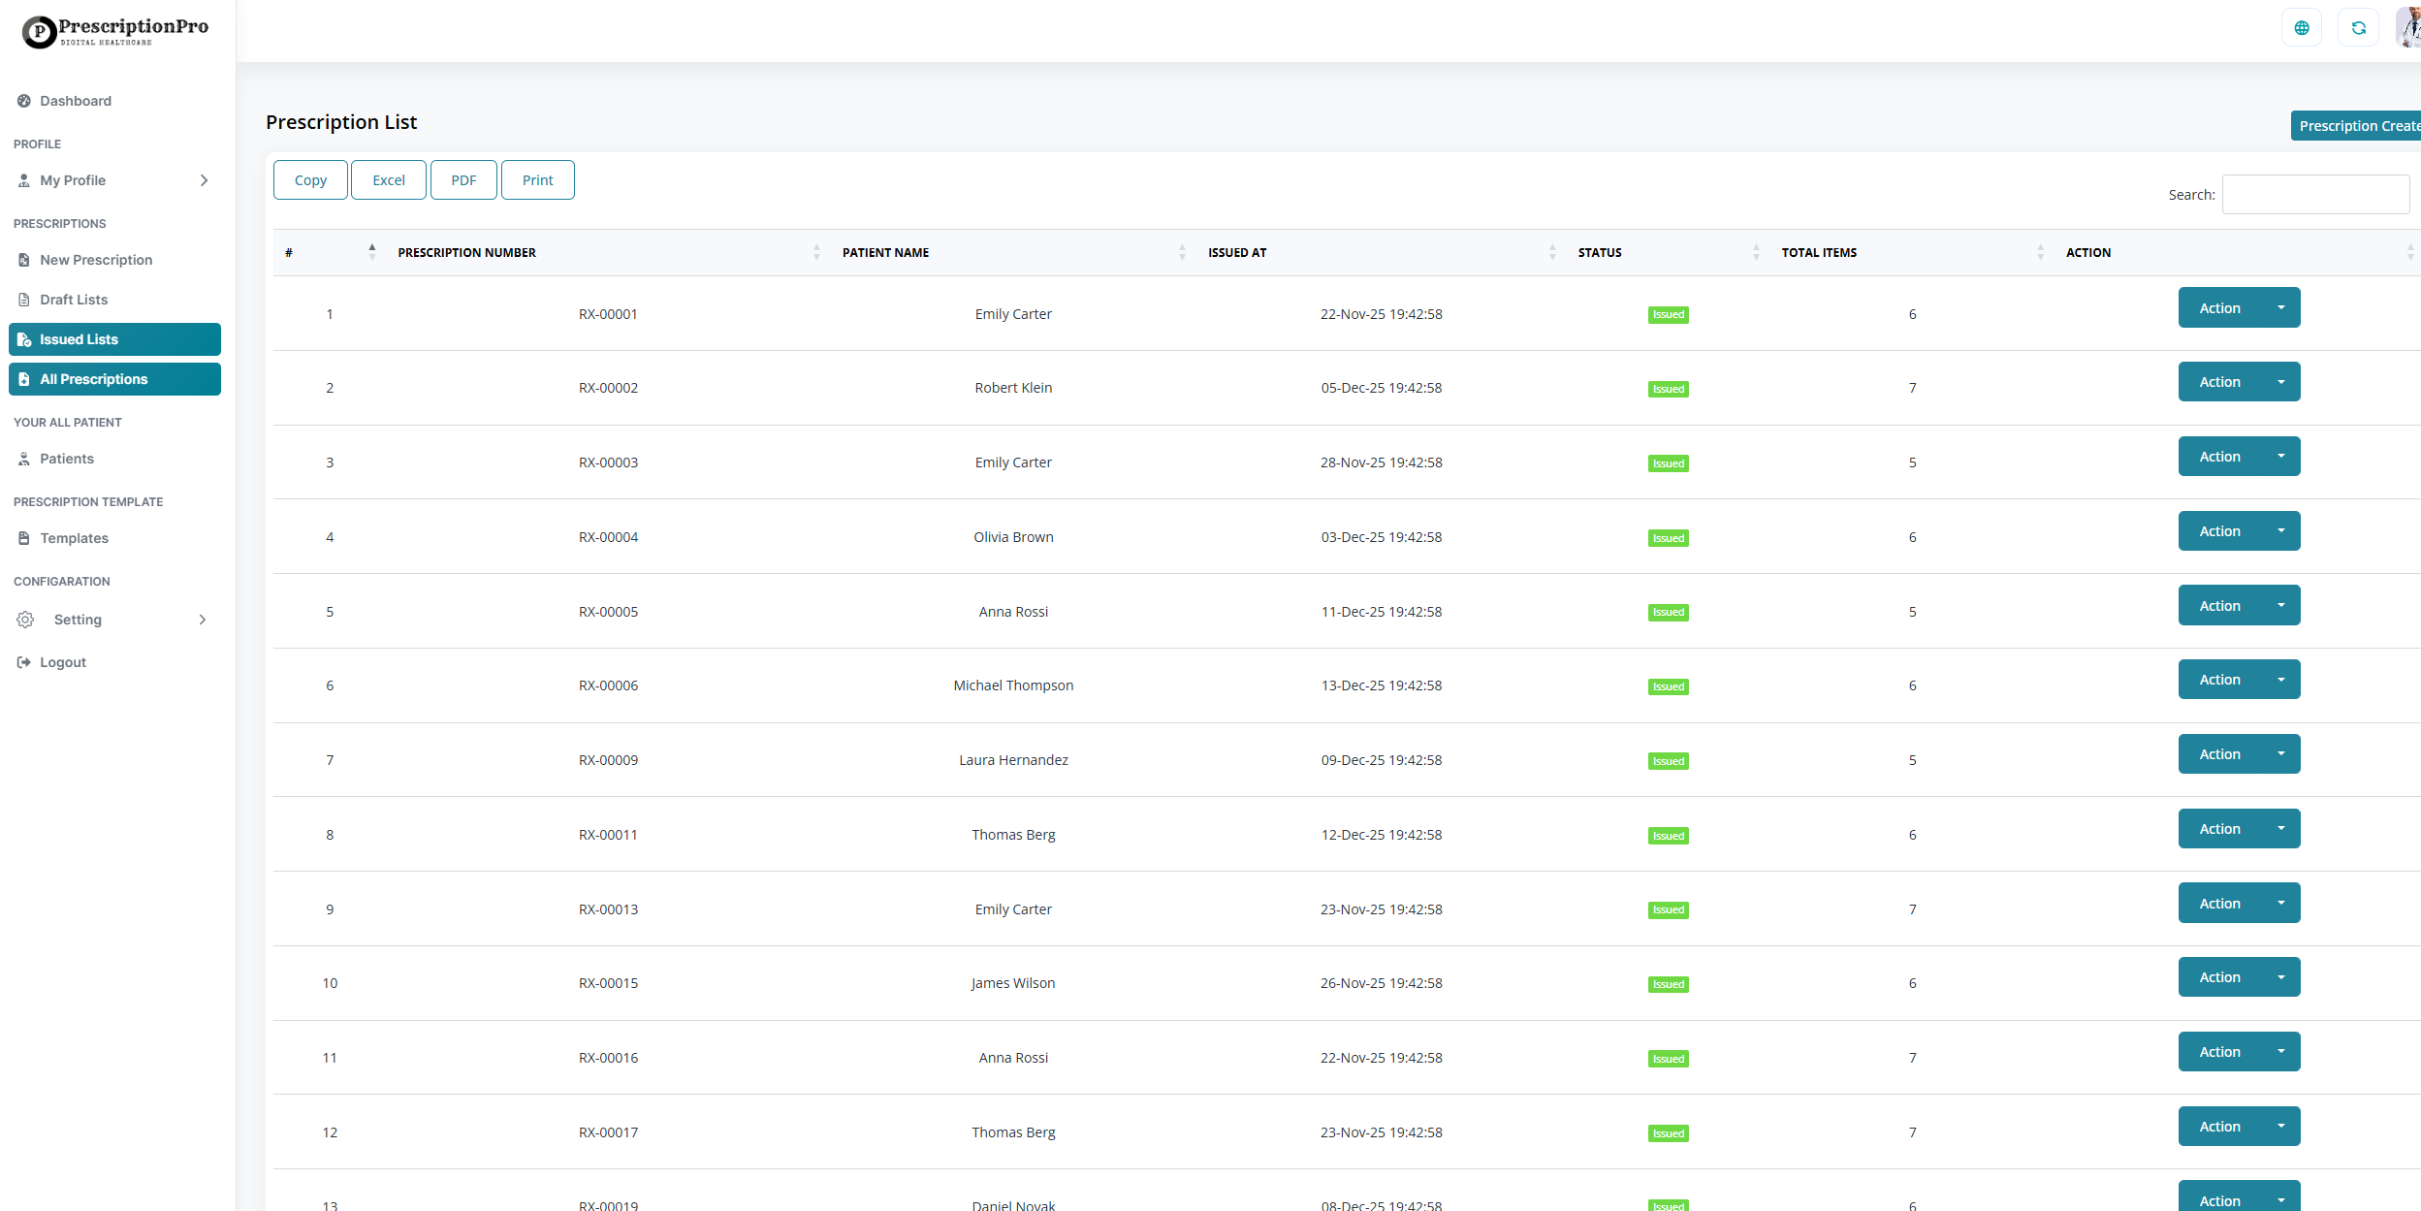Open Patients from sidebar
Screen dimensions: 2421x1211
tap(66, 459)
